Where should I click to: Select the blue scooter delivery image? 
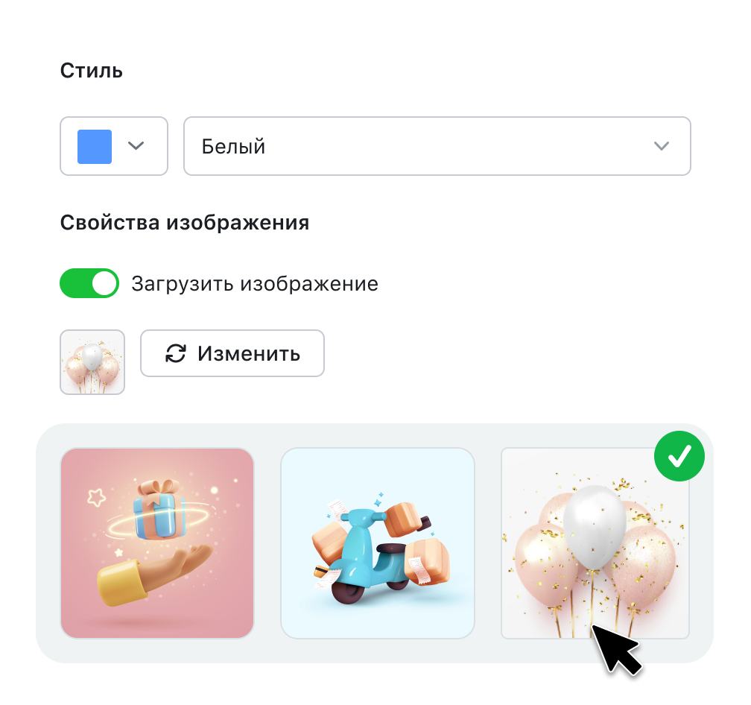click(x=378, y=543)
